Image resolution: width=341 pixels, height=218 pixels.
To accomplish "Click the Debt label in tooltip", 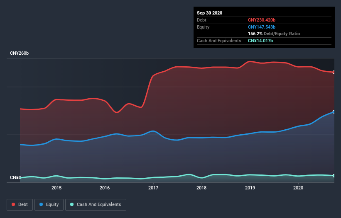I will click(201, 20).
